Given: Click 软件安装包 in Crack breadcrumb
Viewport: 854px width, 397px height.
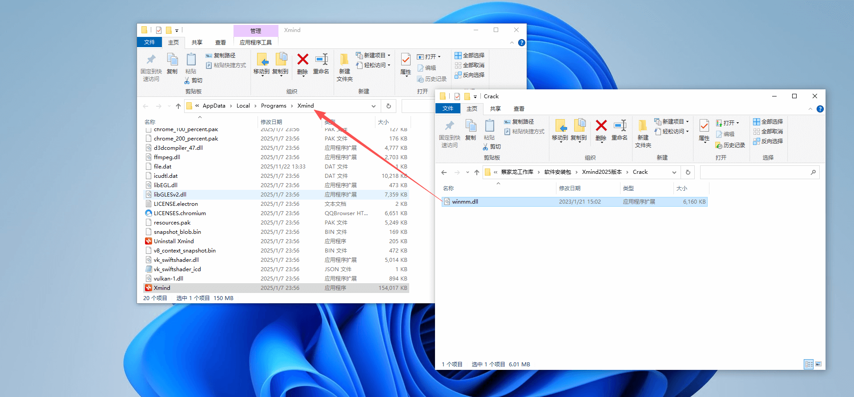Looking at the screenshot, I should 557,172.
